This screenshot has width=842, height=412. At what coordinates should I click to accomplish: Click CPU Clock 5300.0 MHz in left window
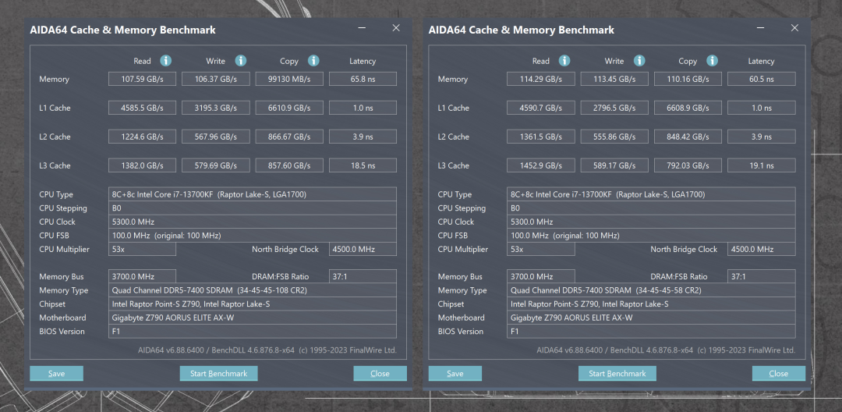[x=253, y=222]
